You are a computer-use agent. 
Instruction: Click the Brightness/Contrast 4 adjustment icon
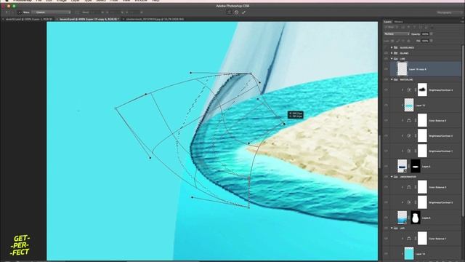pos(409,90)
